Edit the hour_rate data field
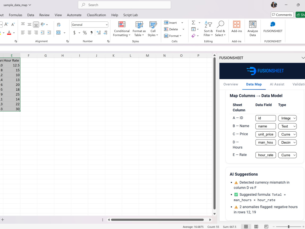 (266, 155)
